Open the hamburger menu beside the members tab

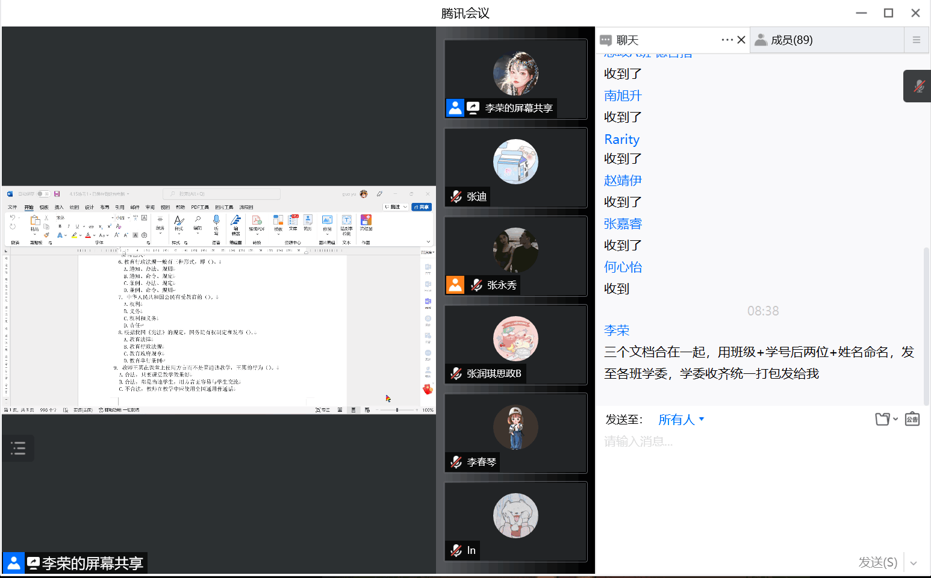coord(916,40)
